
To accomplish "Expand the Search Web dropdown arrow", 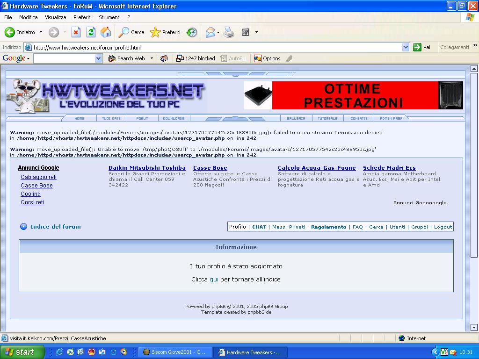I will pos(152,58).
